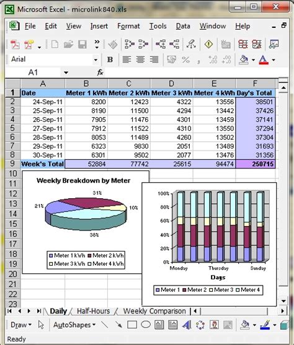Apply Fill Color paint bucket in formatting toolbar
The image size is (294, 345).
[244, 59]
